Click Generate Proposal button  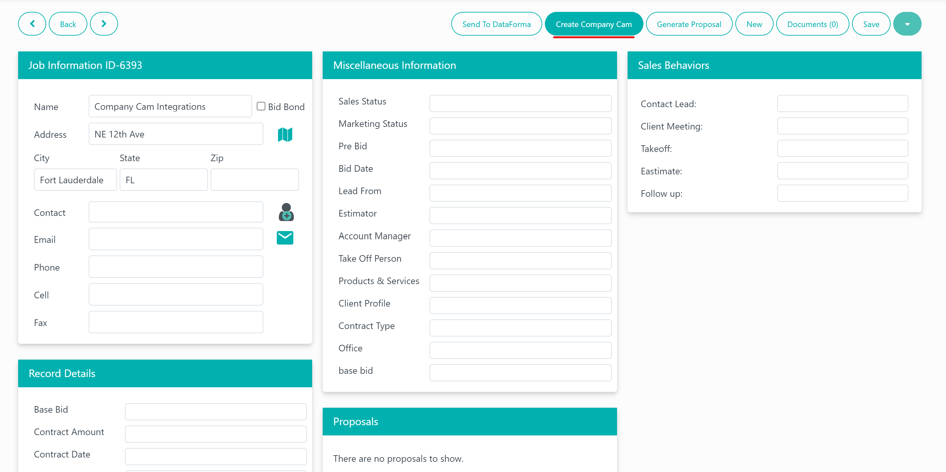click(x=689, y=24)
